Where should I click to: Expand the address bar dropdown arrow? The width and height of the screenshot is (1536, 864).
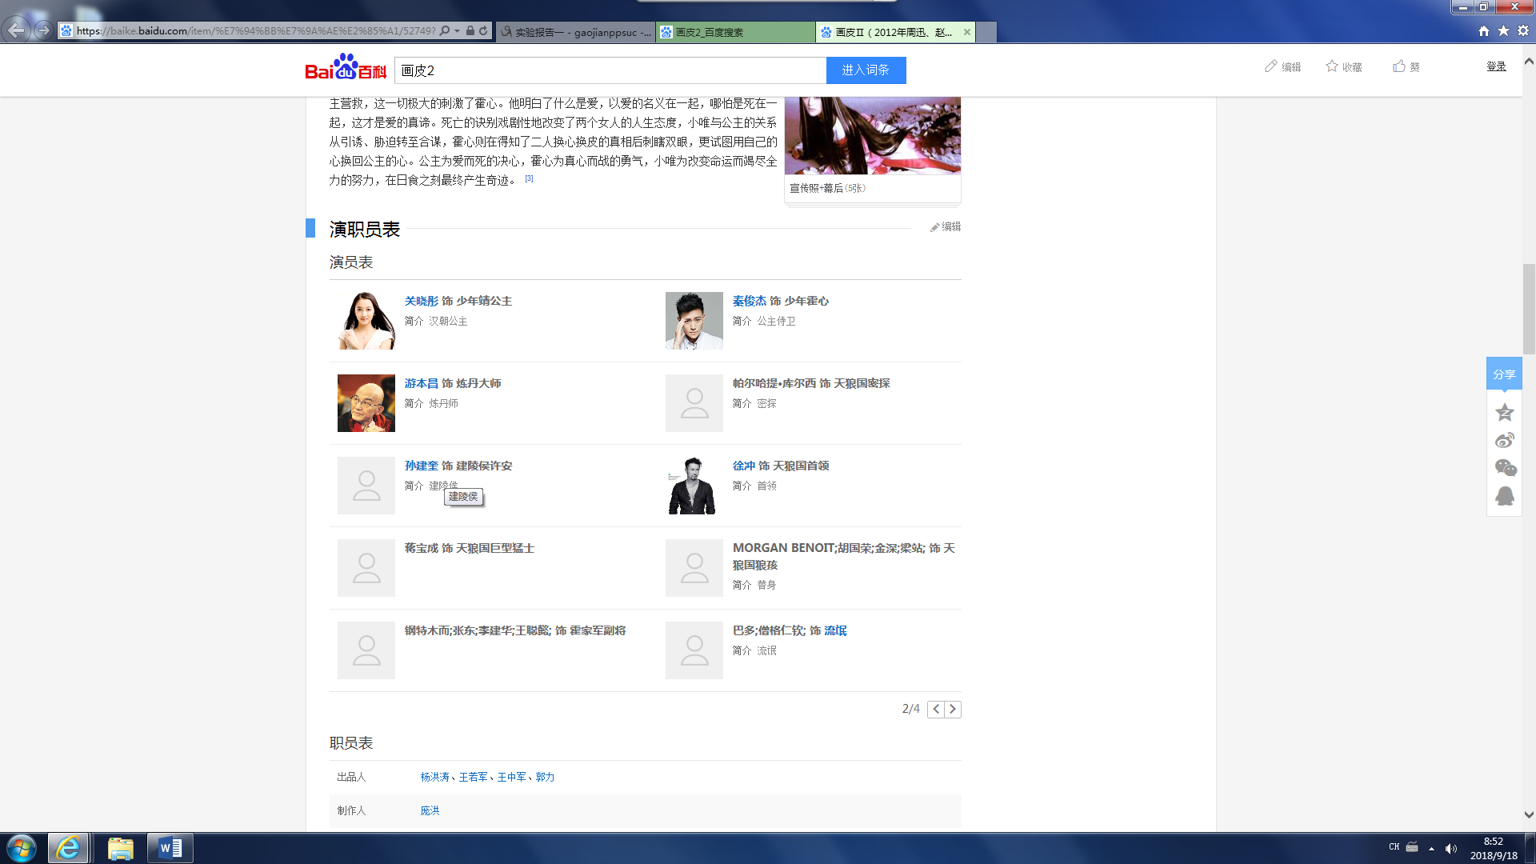point(457,31)
